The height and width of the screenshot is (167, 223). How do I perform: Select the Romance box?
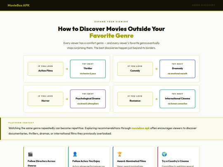point(135,99)
